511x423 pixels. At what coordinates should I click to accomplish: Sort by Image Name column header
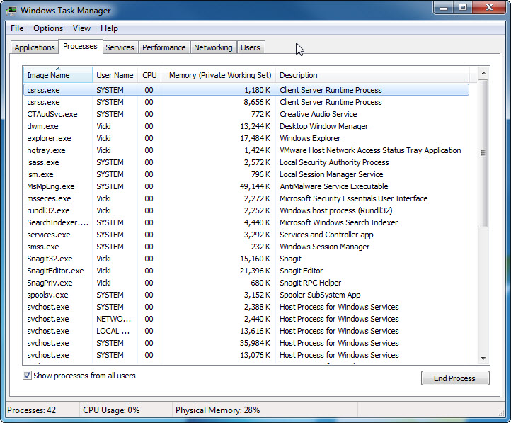click(x=58, y=75)
